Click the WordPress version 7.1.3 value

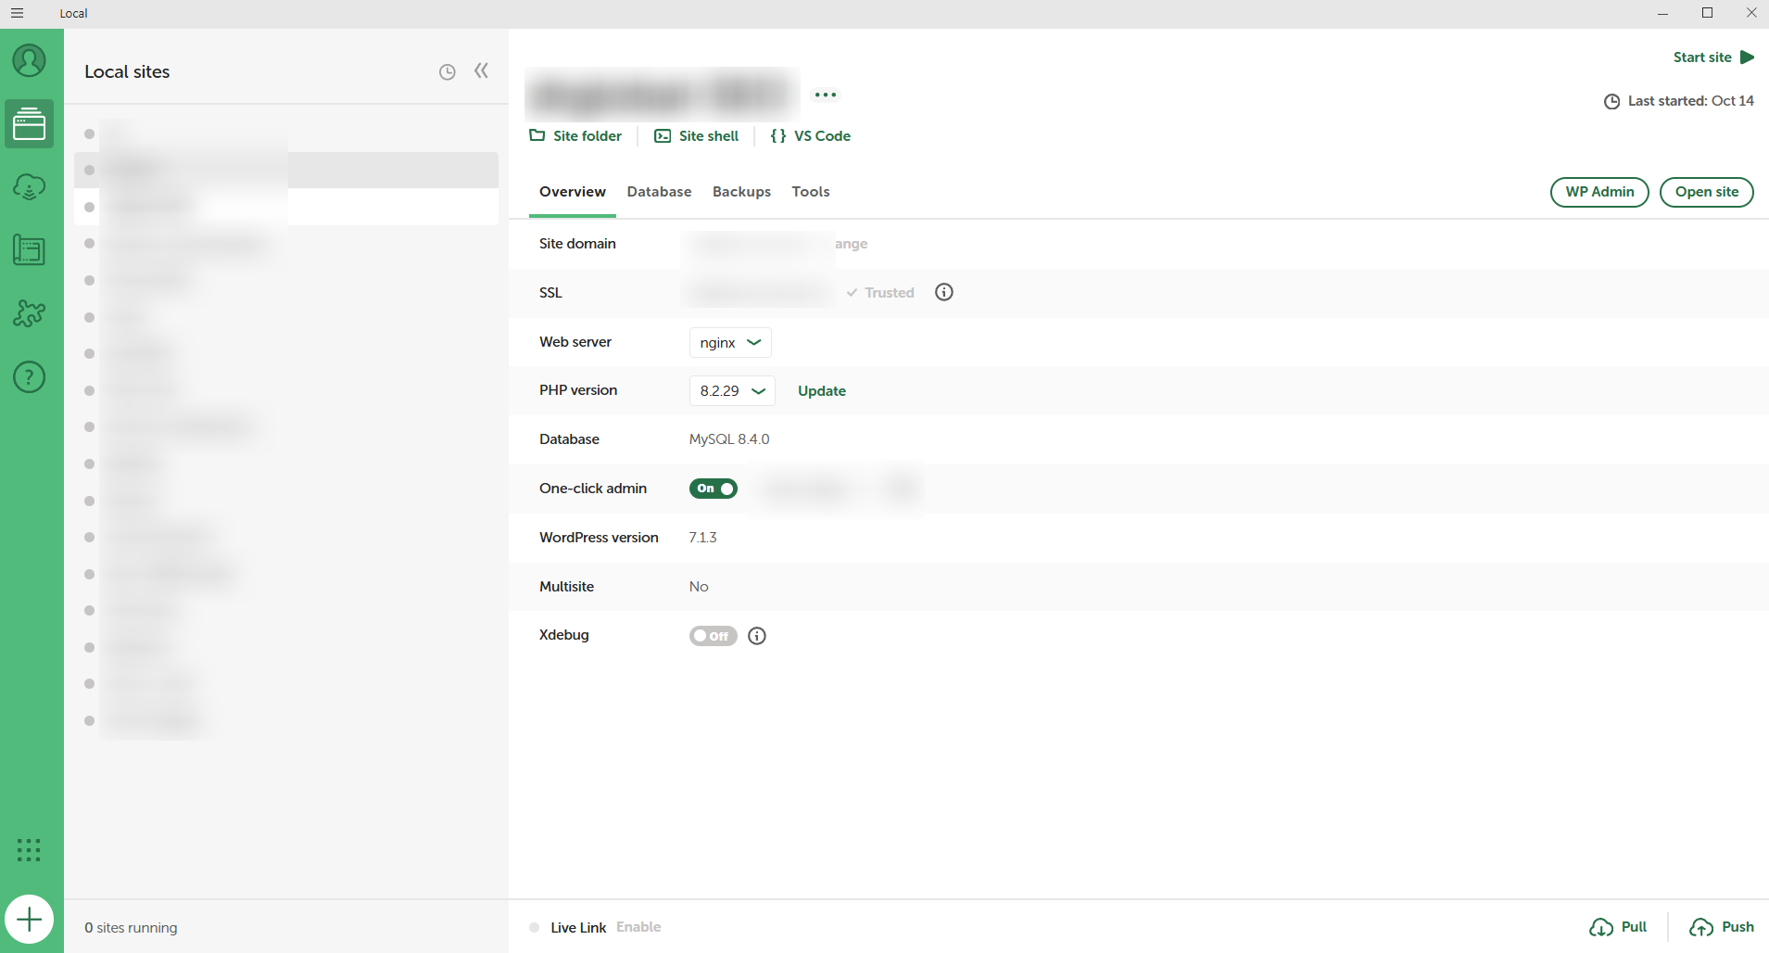point(703,538)
